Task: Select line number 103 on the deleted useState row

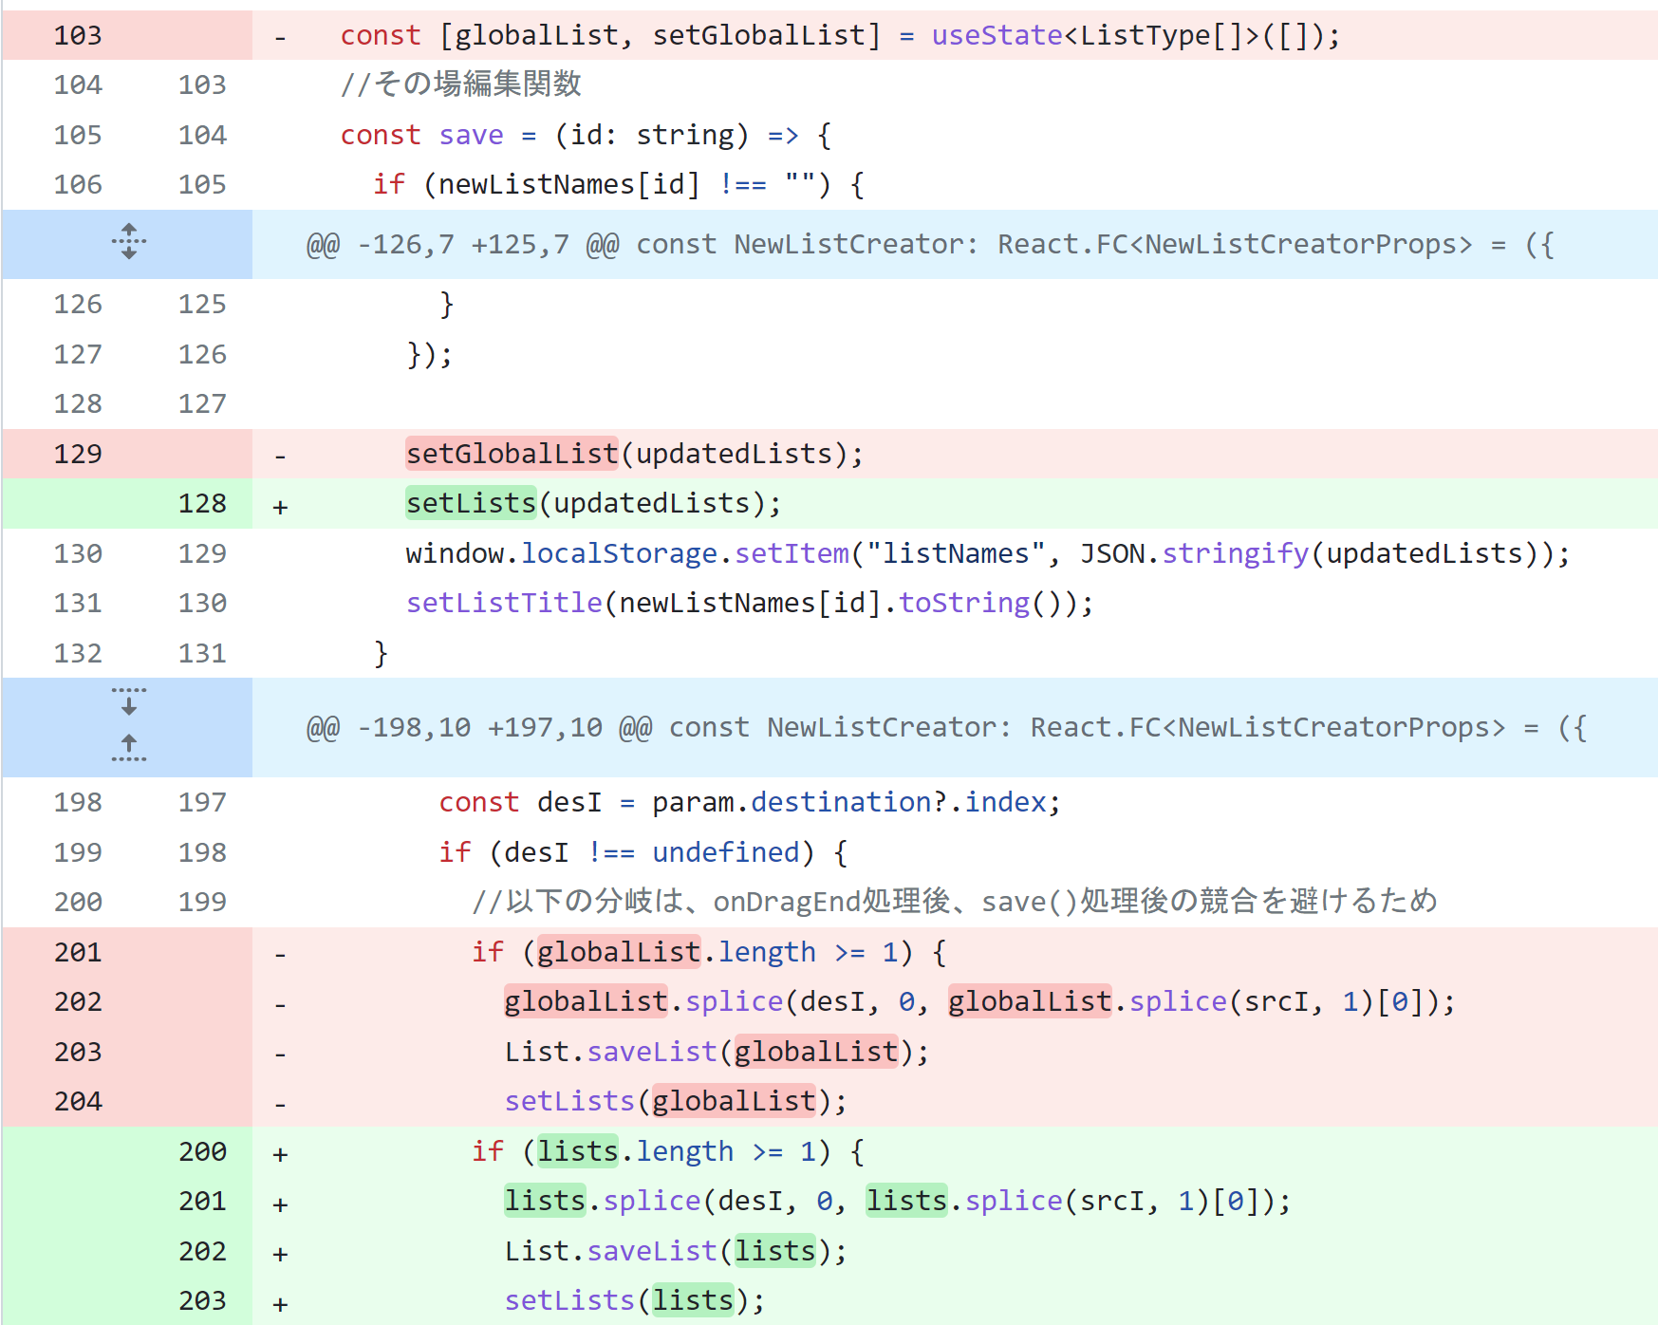Action: tap(78, 35)
